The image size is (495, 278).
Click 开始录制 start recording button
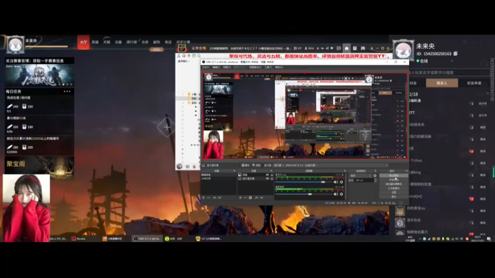[x=394, y=180]
